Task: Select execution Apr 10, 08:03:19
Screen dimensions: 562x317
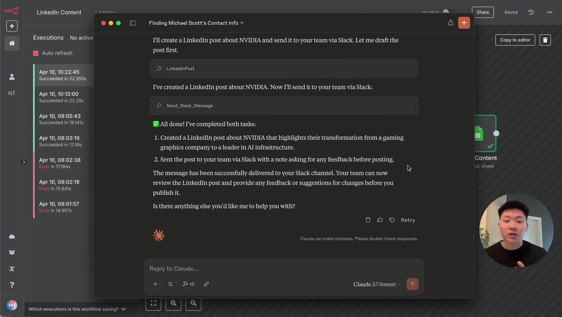Action: (64, 141)
